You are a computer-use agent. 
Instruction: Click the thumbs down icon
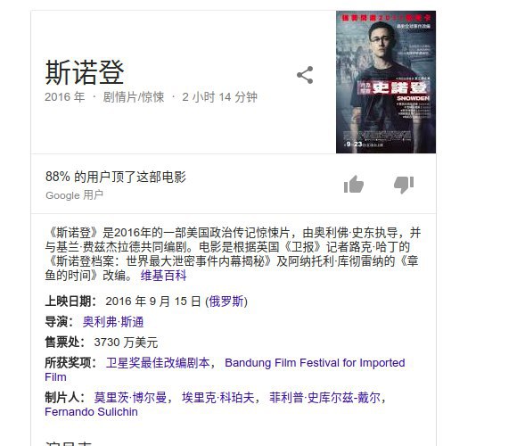[x=404, y=185]
